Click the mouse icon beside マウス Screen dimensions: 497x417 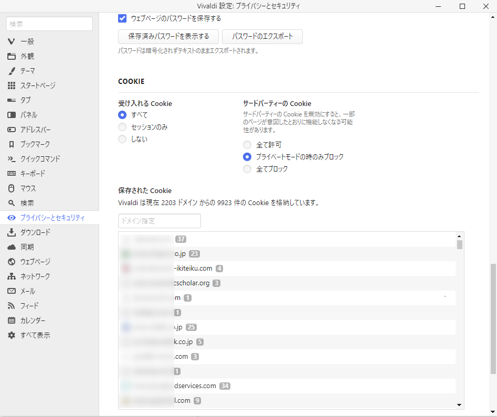(x=12, y=188)
